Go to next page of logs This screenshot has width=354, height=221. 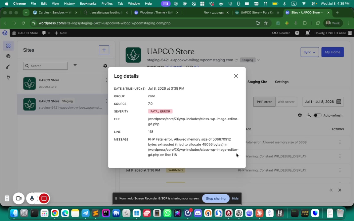tap(340, 190)
